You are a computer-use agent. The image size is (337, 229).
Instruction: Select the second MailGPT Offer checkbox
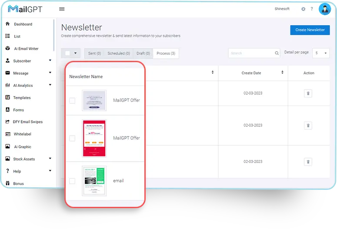coord(72,138)
